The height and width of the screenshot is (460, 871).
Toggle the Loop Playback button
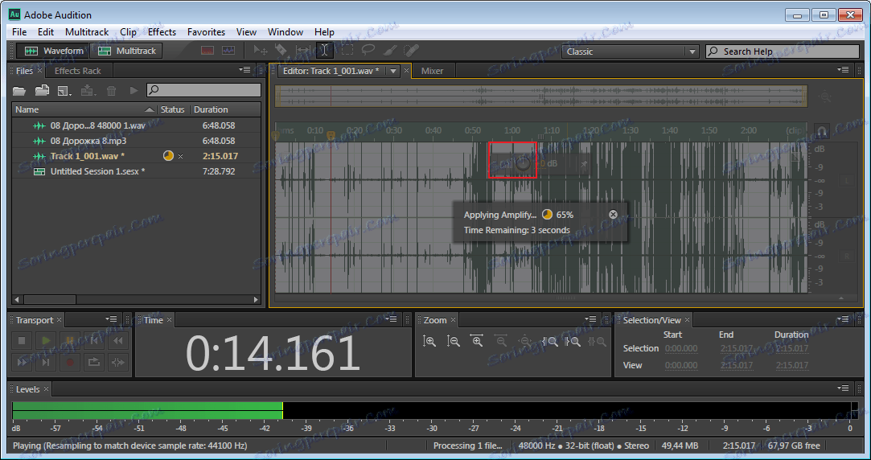[94, 362]
